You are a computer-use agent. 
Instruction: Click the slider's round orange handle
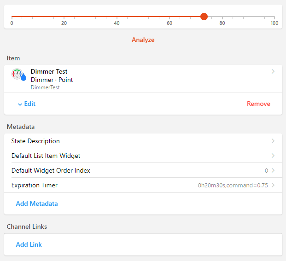[204, 17]
